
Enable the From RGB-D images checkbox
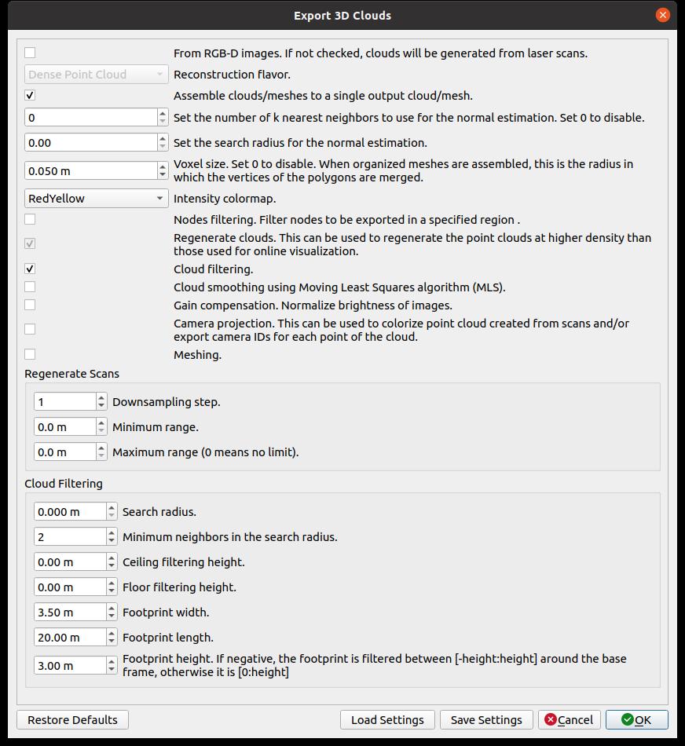pos(30,53)
